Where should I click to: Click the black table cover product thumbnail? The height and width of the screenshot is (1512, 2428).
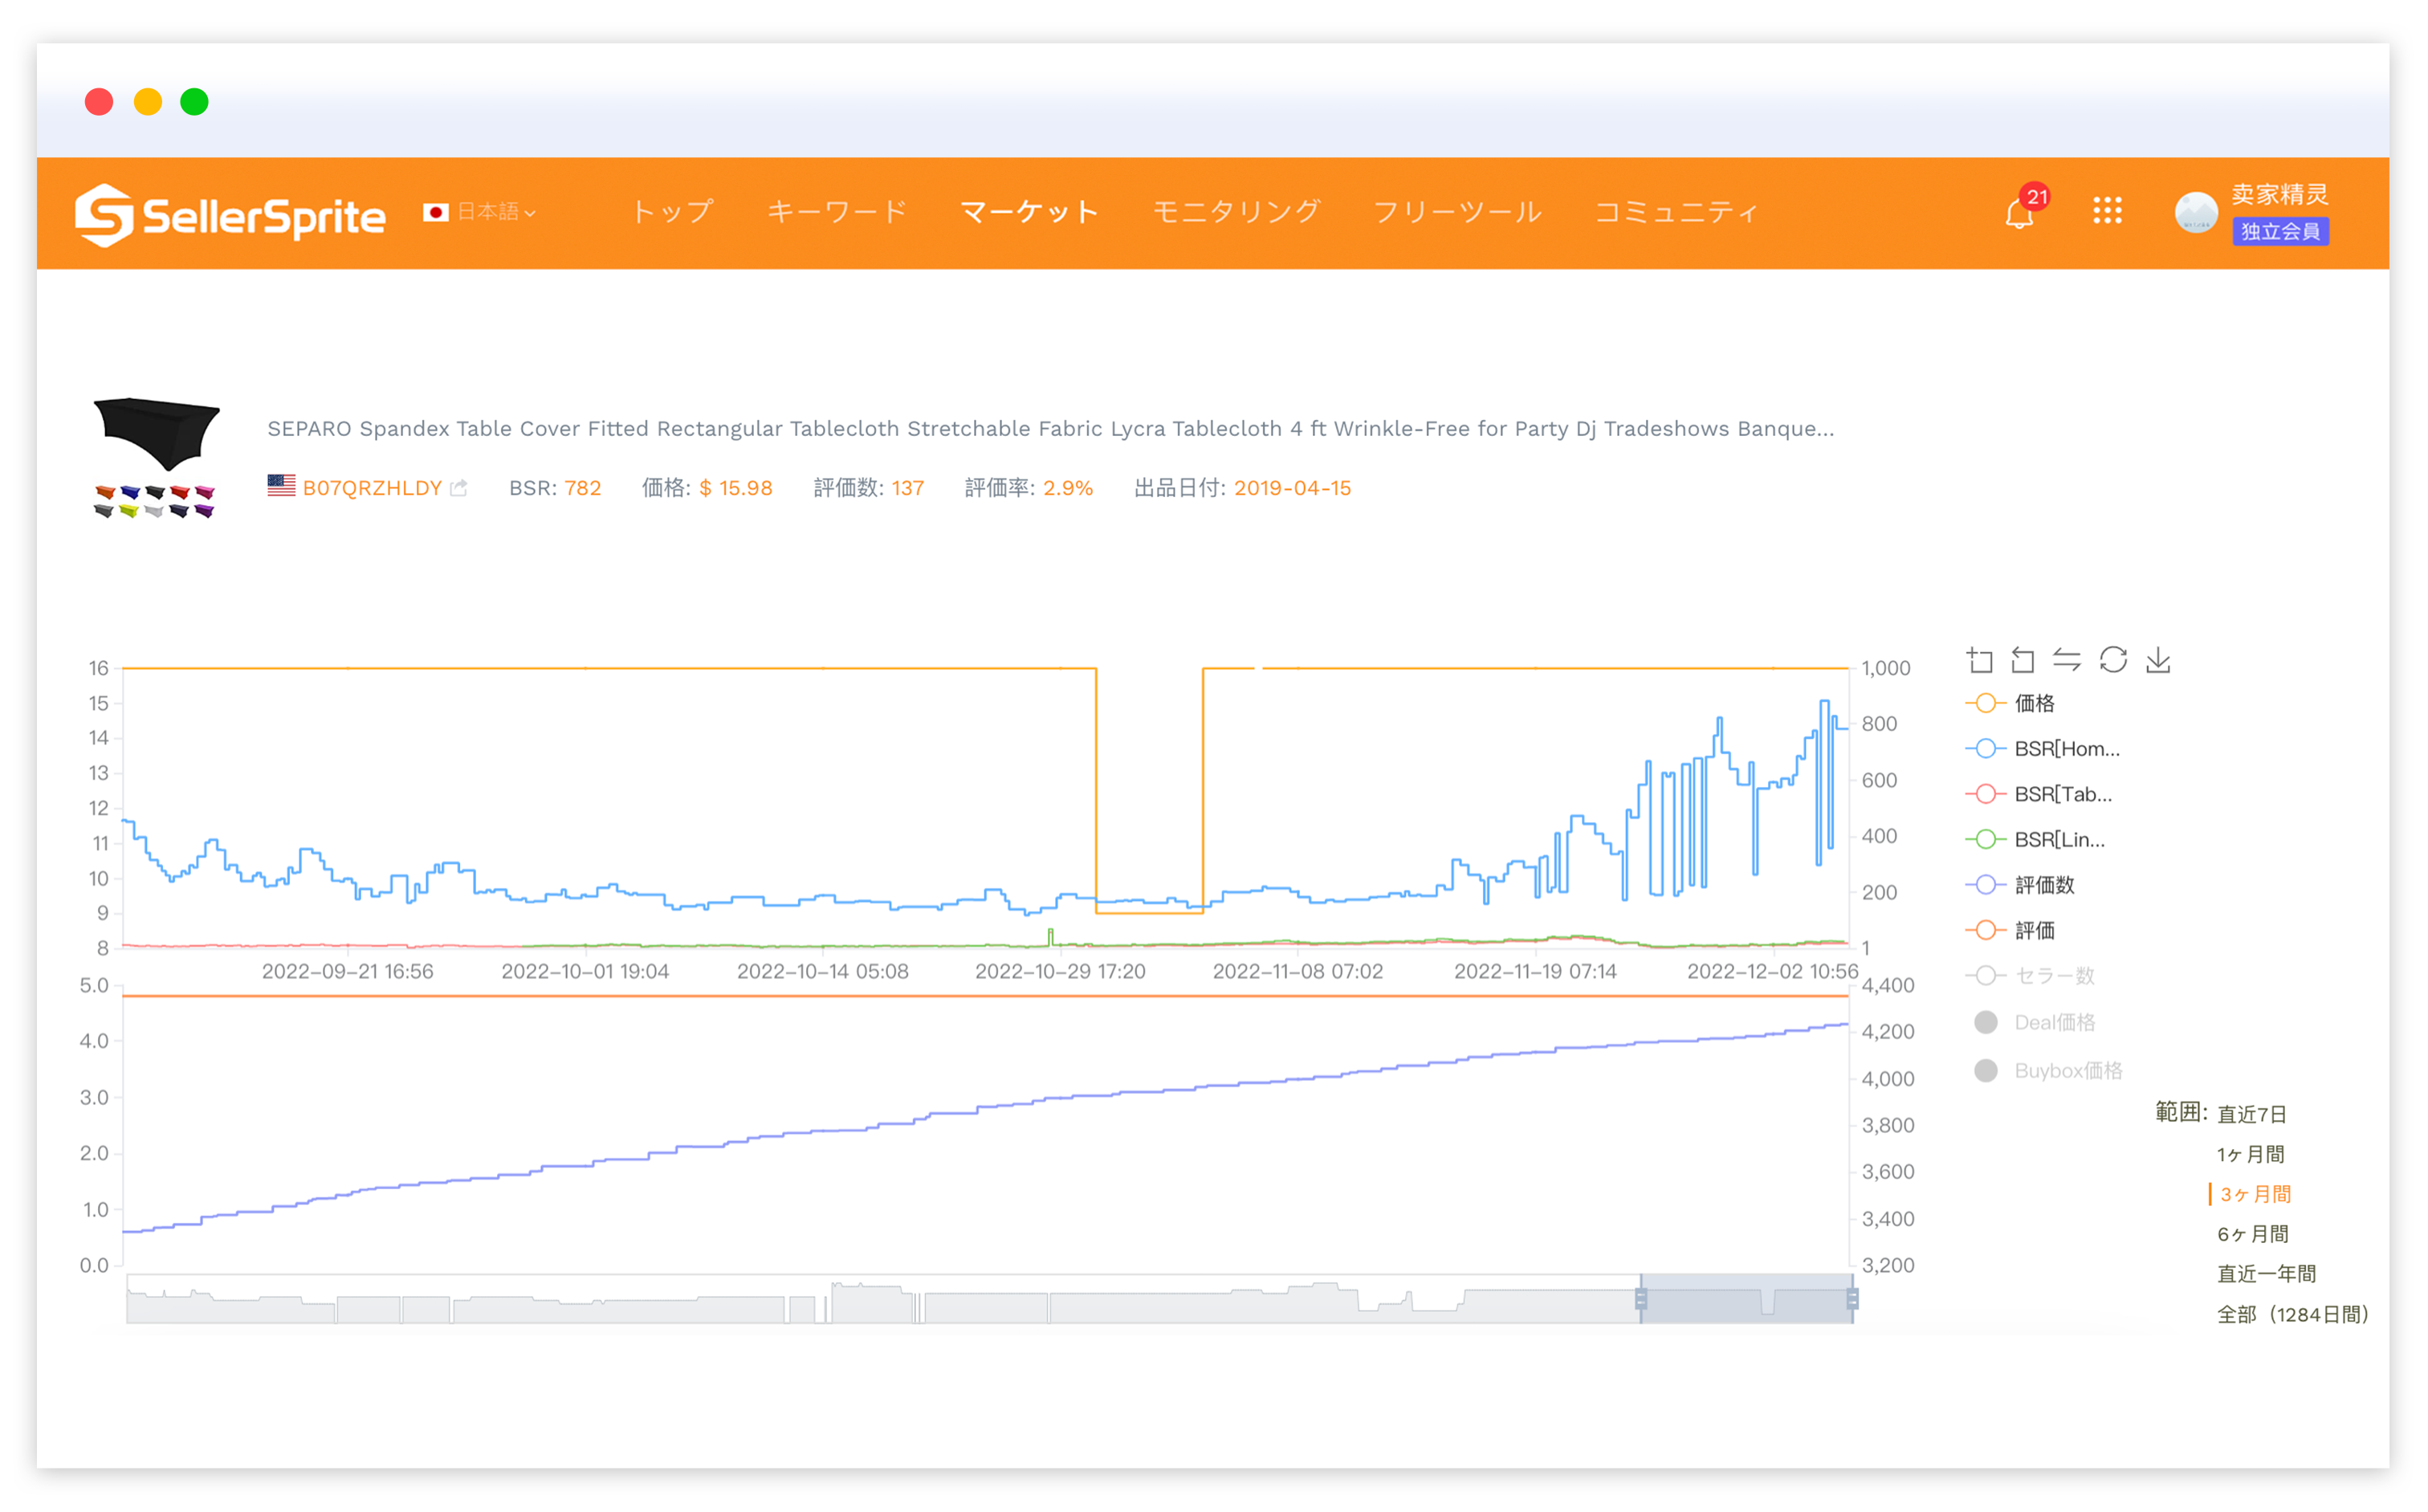156,434
